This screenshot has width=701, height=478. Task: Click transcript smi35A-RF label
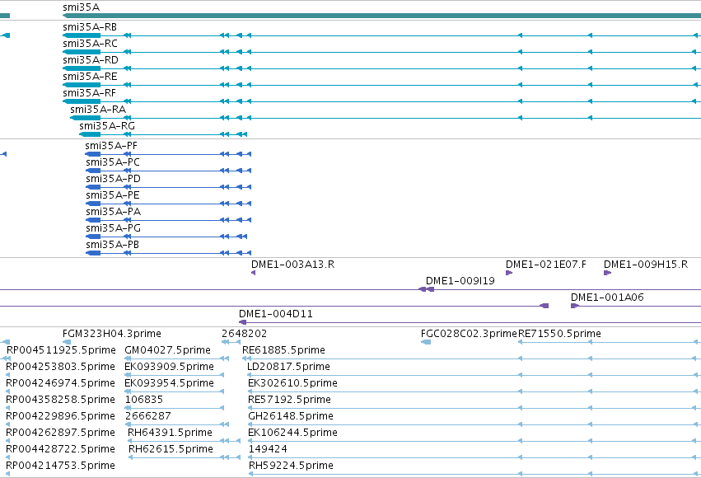click(89, 93)
